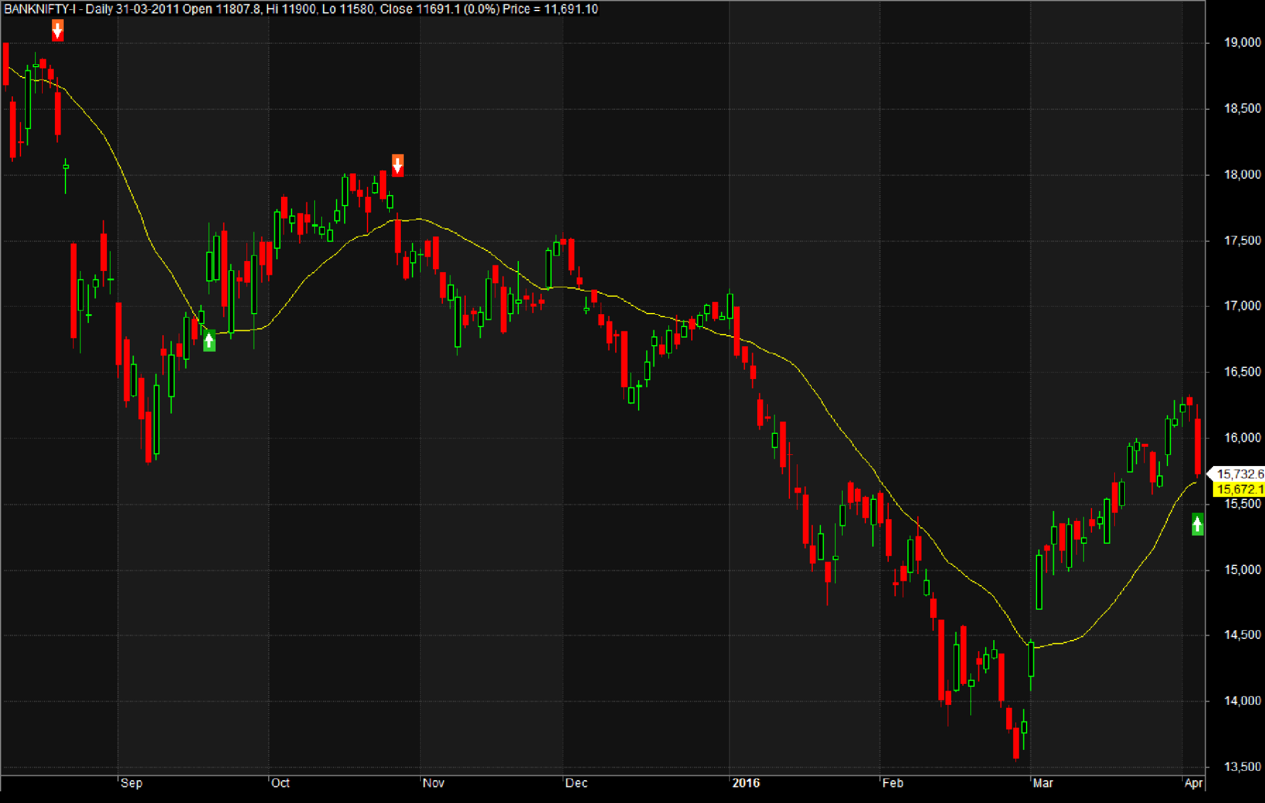Select the Sep label on the date axis
The width and height of the screenshot is (1265, 803).
click(x=131, y=783)
